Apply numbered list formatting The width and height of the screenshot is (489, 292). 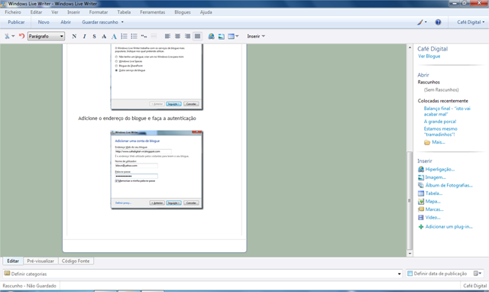[x=124, y=36]
